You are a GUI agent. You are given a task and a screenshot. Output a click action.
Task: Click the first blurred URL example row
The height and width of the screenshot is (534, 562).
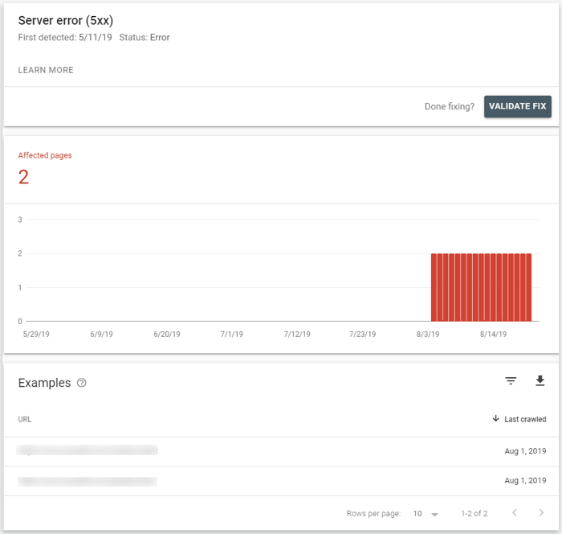[88, 451]
